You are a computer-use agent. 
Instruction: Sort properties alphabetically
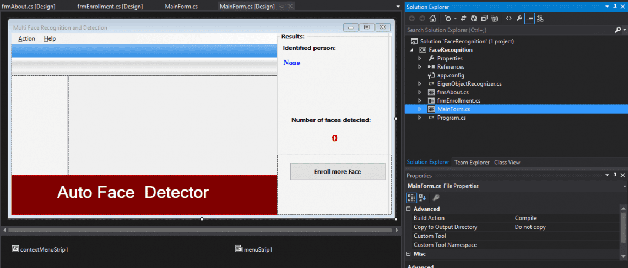[x=422, y=198]
